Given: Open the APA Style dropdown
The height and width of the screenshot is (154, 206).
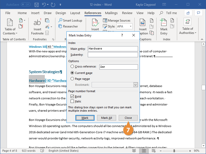Looking at the screenshot, I should point(130,26).
